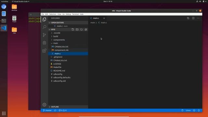The width and height of the screenshot is (208, 117).
Task: Click the Open Changes editor icon
Action: click(188, 18)
